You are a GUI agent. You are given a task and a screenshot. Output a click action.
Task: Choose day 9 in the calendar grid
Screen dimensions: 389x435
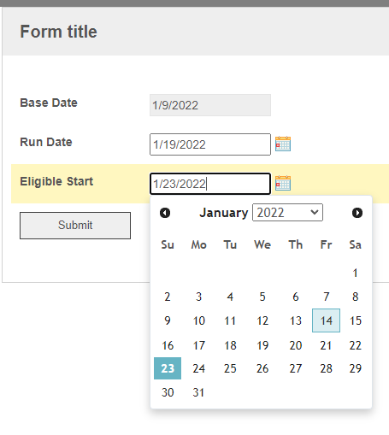pos(168,320)
